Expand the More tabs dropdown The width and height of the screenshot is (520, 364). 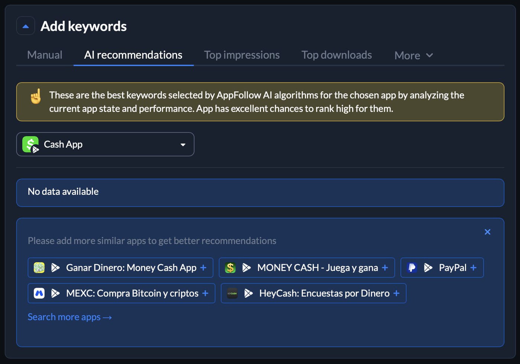point(414,55)
